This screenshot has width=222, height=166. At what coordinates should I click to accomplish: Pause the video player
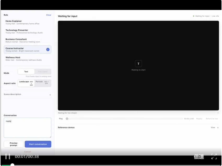(x=8, y=157)
